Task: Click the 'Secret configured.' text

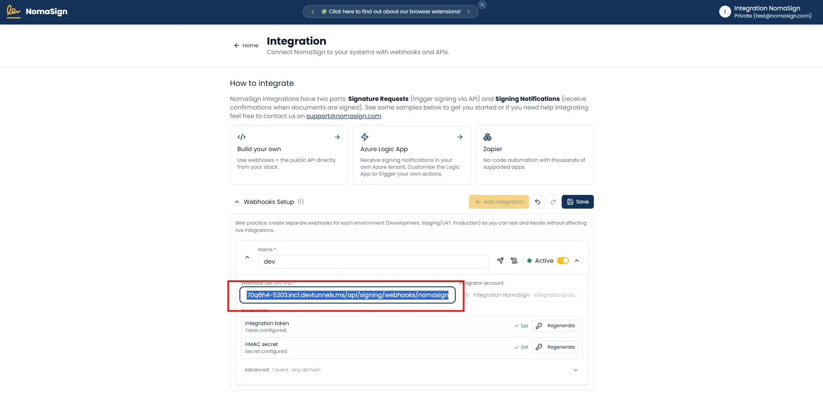Action: point(266,351)
